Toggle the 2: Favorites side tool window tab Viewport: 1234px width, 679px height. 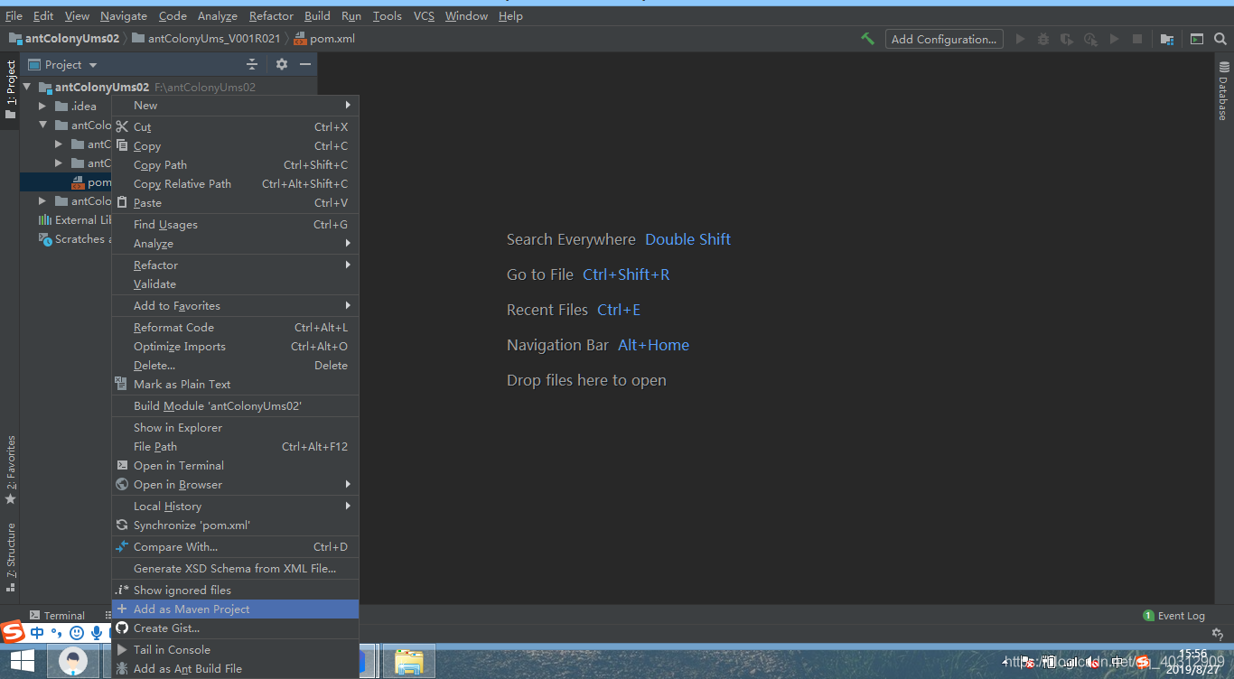(x=10, y=470)
